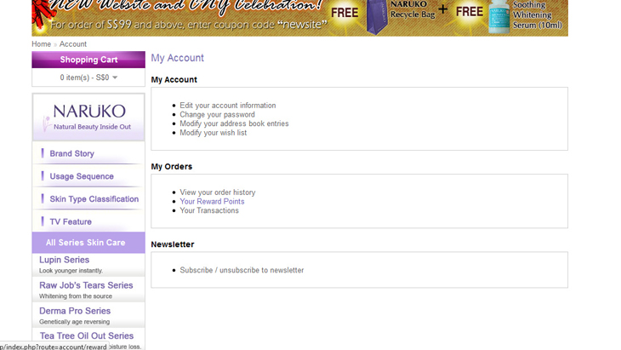This screenshot has height=350, width=621.
Task: Click Modify your wish list
Action: [213, 133]
